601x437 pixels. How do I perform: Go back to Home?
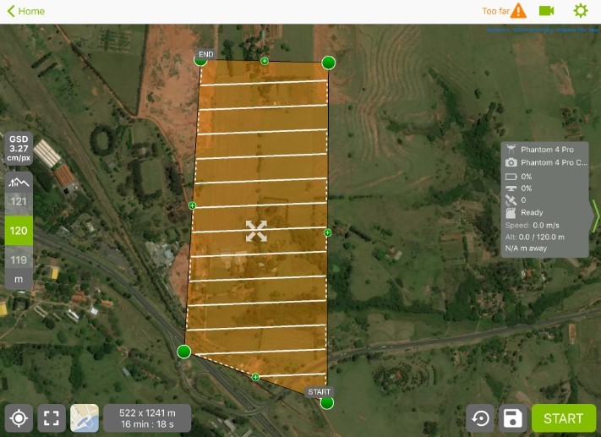tap(26, 11)
